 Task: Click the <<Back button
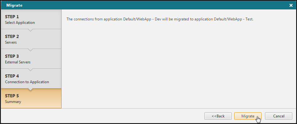(x=218, y=116)
